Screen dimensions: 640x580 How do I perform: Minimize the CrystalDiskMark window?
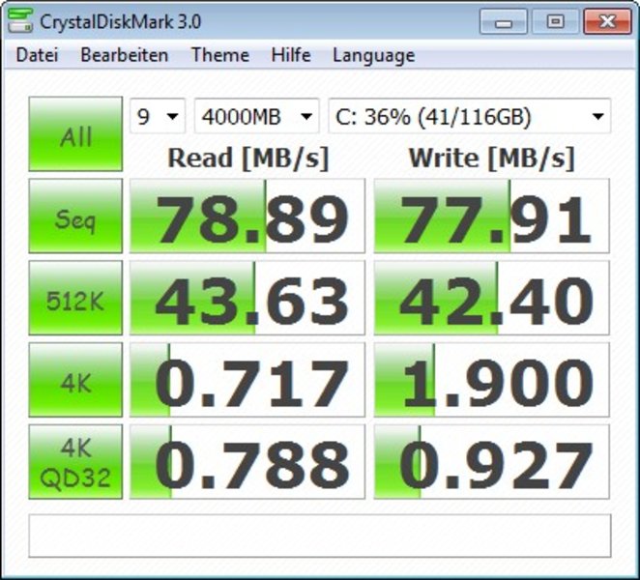pyautogui.click(x=504, y=21)
